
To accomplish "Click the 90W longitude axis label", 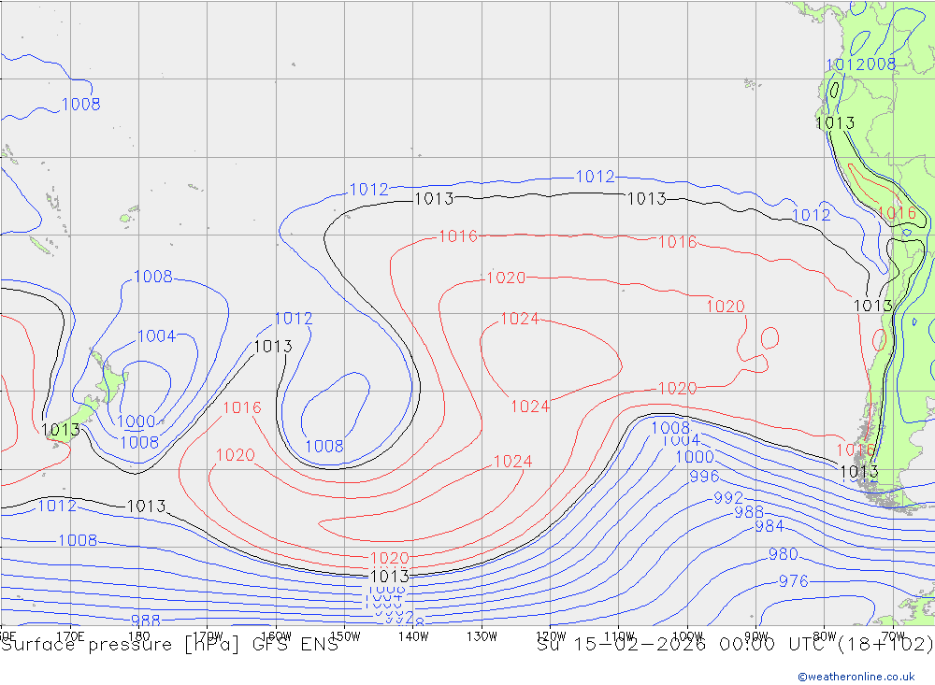I will point(756,636).
